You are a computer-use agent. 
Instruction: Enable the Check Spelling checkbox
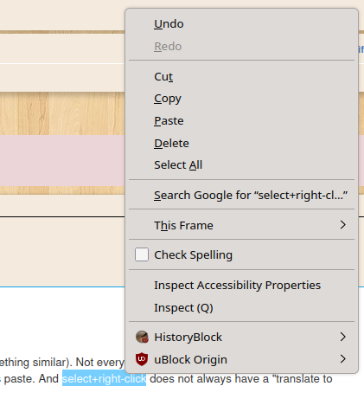[x=142, y=254]
